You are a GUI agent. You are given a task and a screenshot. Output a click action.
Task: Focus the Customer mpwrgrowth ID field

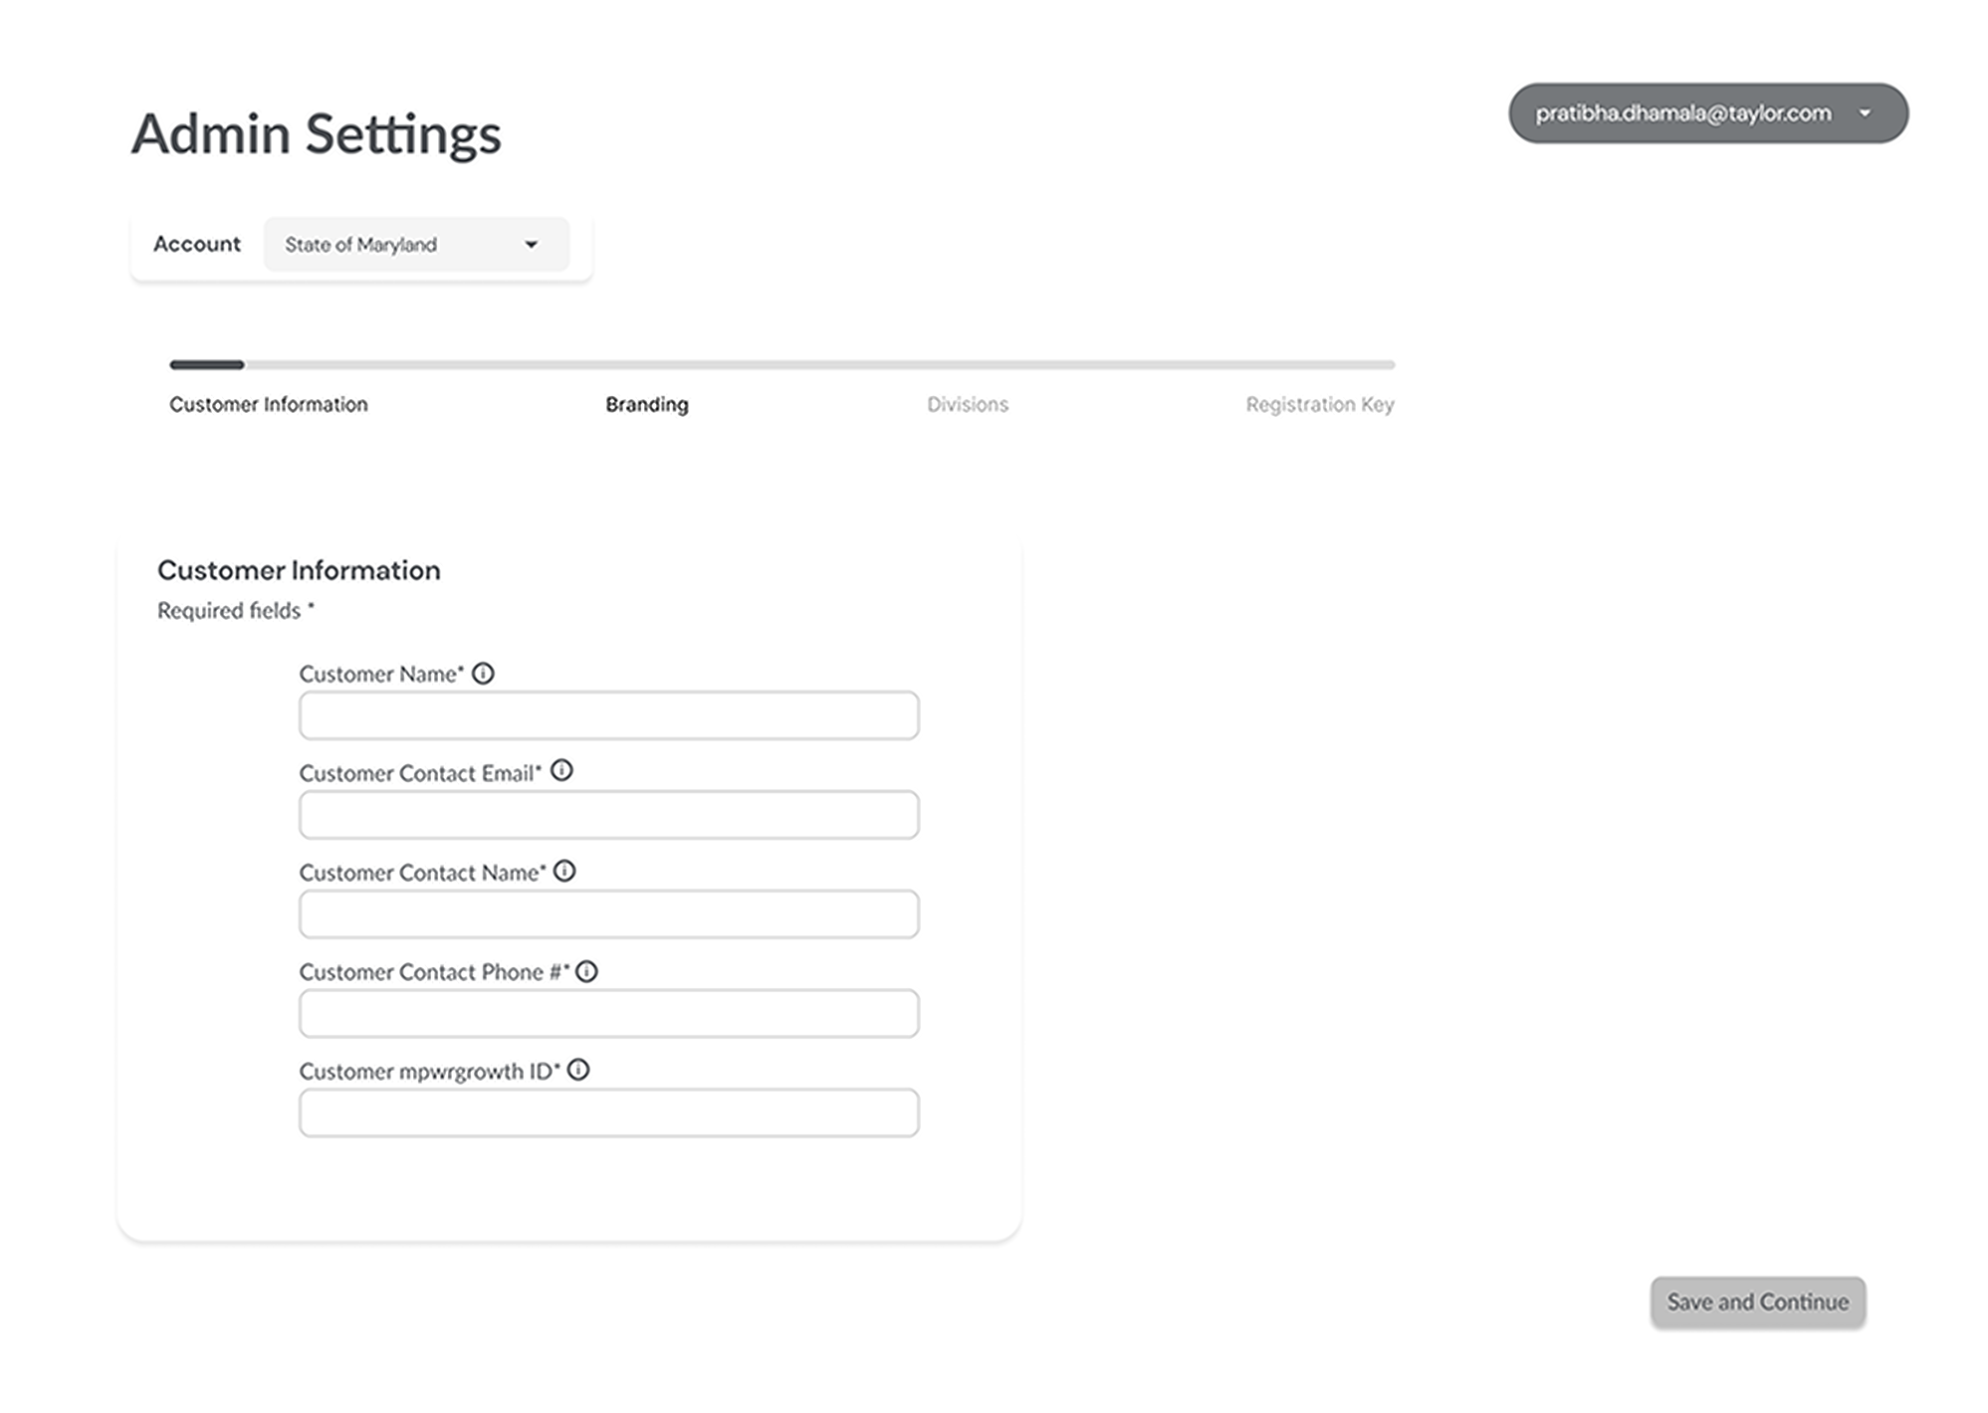pyautogui.click(x=608, y=1112)
